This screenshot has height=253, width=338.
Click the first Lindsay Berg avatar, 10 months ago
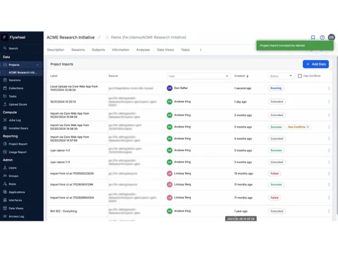pos(170,173)
